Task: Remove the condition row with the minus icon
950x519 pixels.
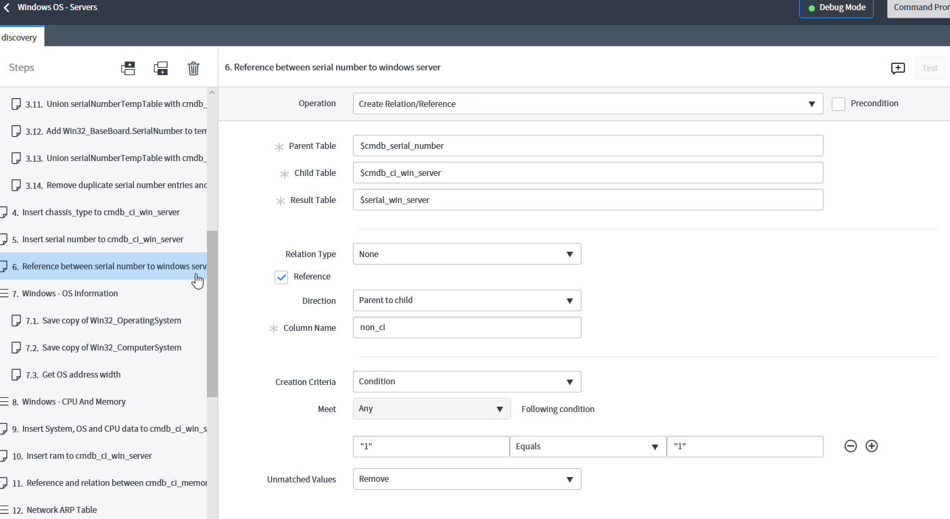Action: [851, 446]
